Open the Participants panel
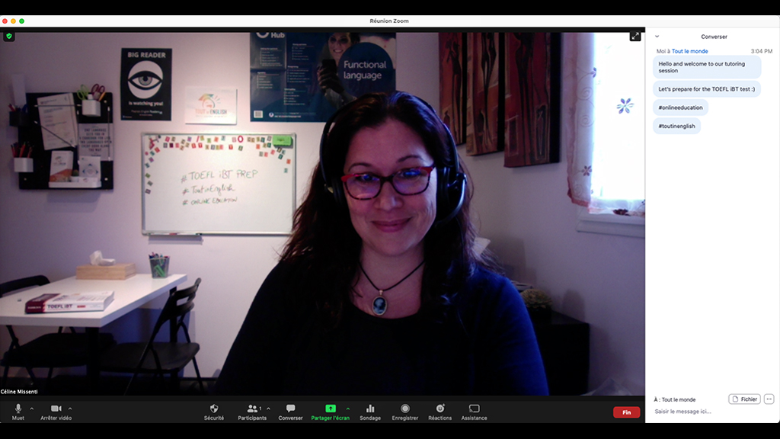Viewport: 780px width, 439px height. pos(252,412)
